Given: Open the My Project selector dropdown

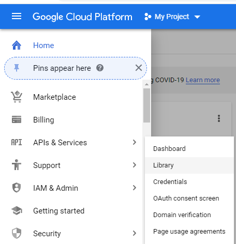Looking at the screenshot, I should point(172,17).
